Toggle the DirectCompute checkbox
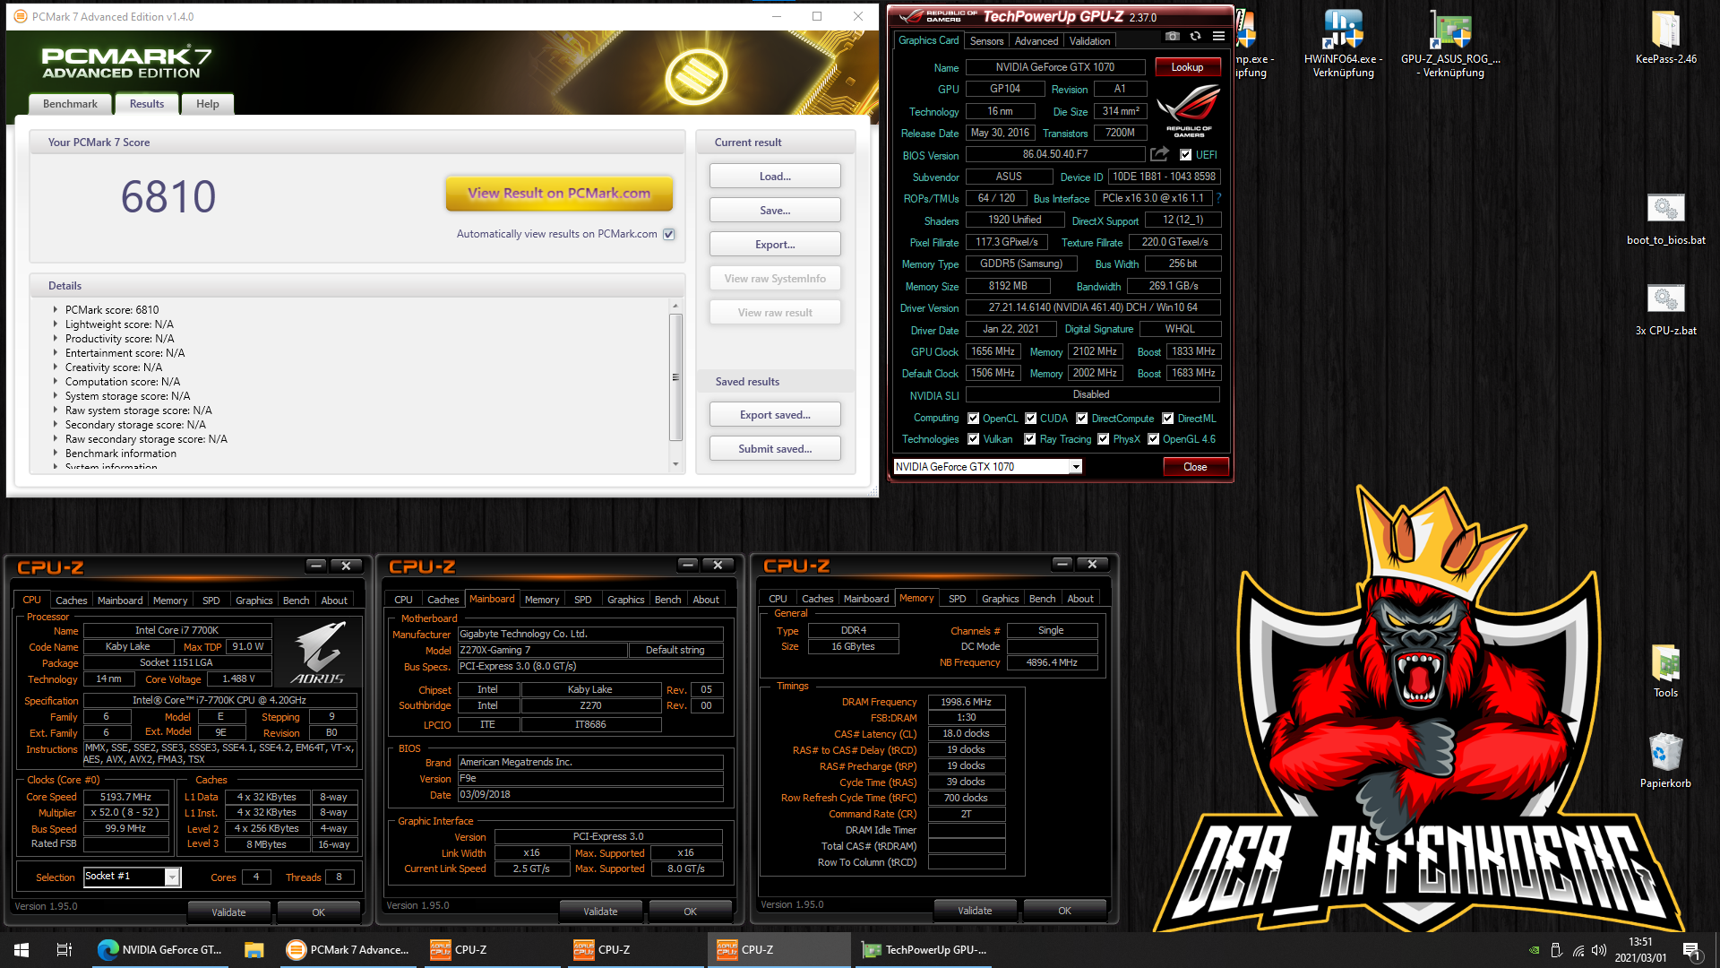 coord(1081,418)
